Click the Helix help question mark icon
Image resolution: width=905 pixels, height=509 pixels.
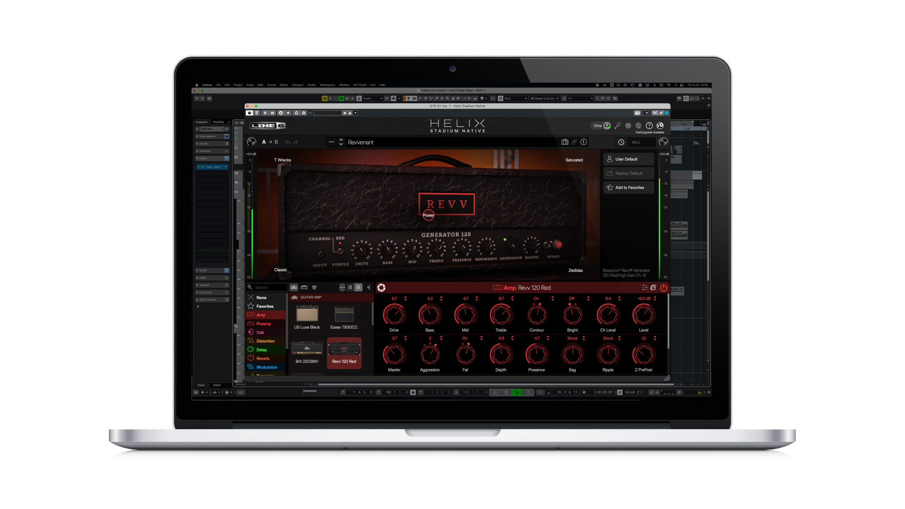[x=649, y=125]
